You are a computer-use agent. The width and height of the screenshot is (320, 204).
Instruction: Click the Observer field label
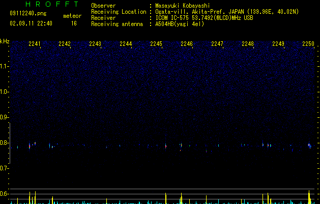103,6
